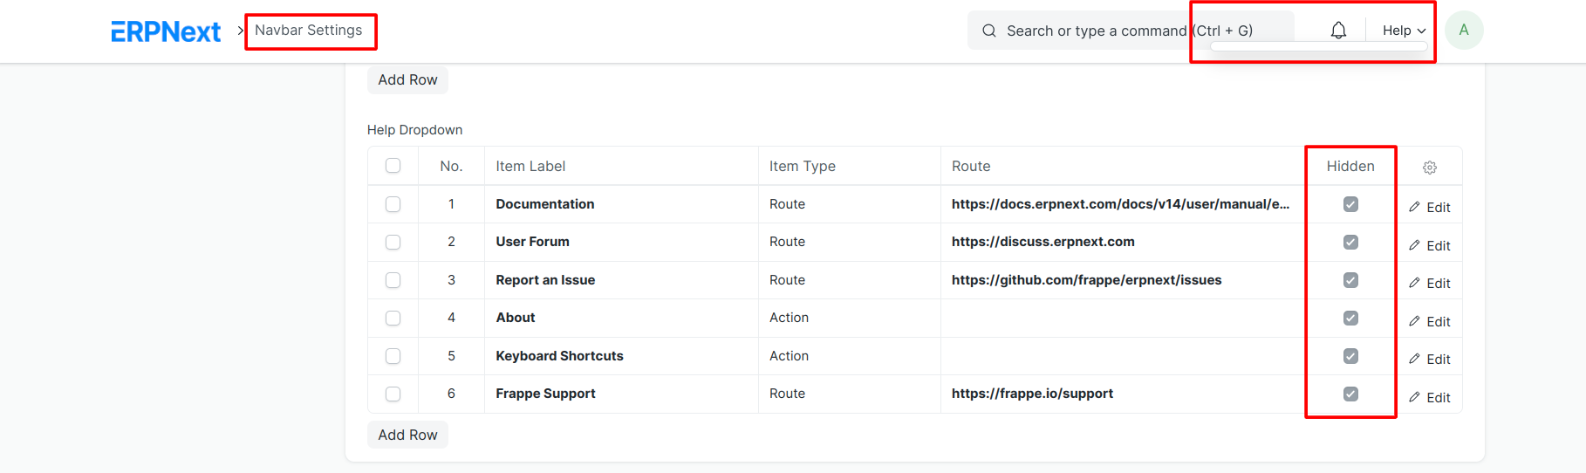Click the search magnifier icon

coord(989,31)
